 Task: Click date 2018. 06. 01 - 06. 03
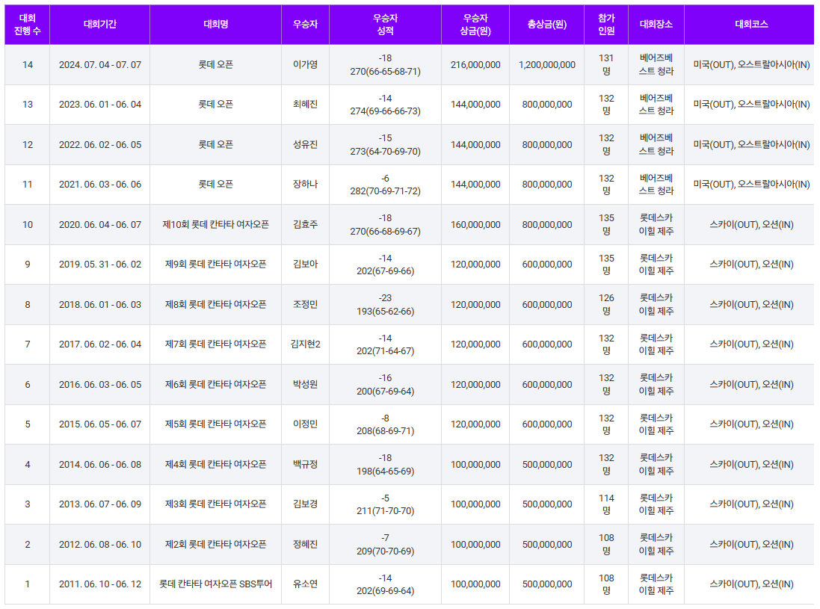pyautogui.click(x=100, y=305)
